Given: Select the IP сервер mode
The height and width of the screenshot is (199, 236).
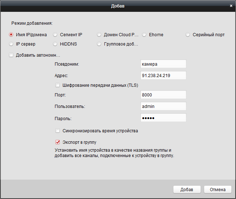Looking at the screenshot, I should 11,44.
